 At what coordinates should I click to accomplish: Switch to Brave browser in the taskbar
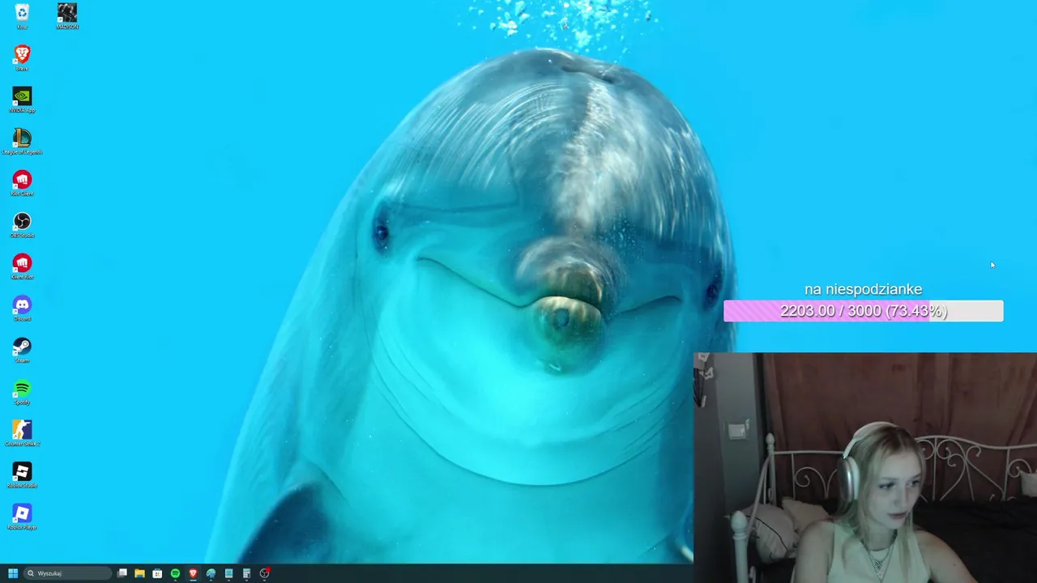click(x=193, y=573)
